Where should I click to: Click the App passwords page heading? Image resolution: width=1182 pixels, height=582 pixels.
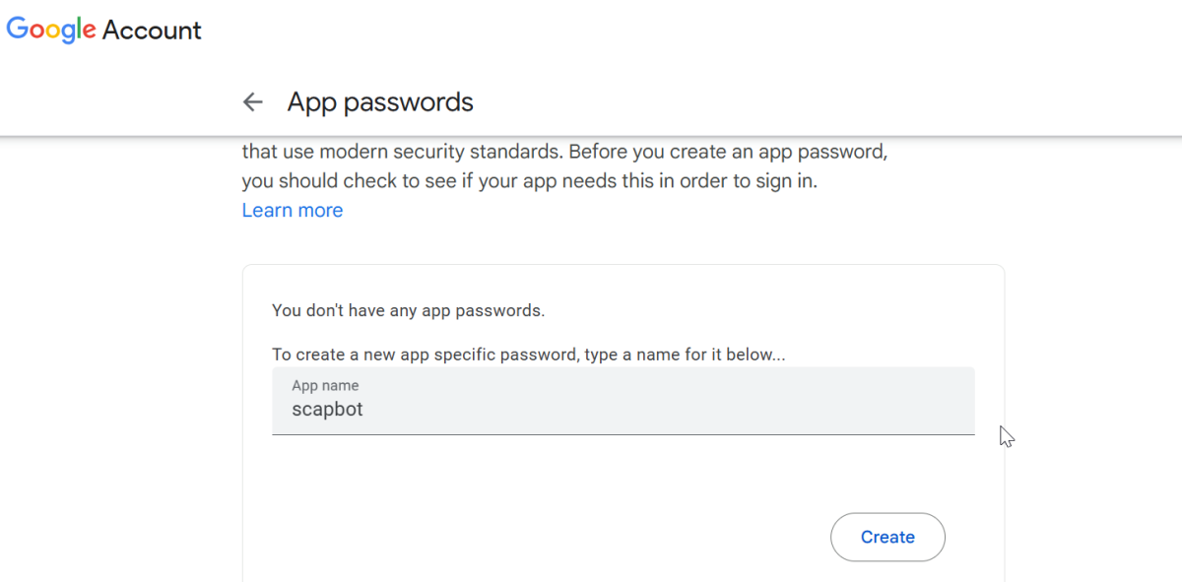tap(380, 101)
